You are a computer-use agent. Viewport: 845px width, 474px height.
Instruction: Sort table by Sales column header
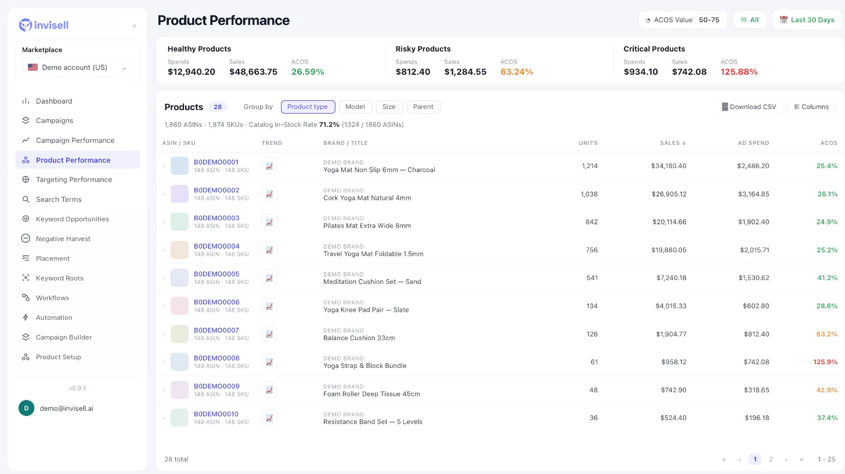[673, 143]
